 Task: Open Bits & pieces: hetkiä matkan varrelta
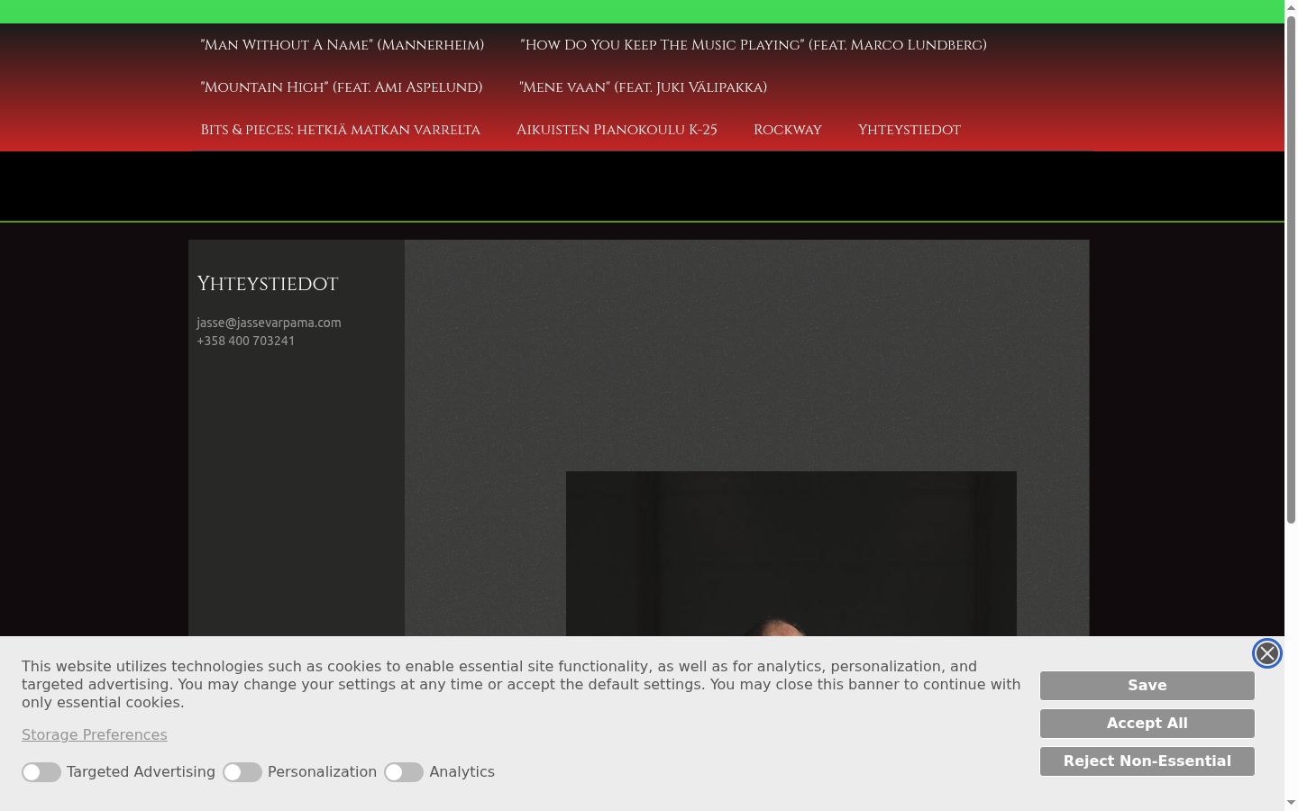(x=341, y=130)
